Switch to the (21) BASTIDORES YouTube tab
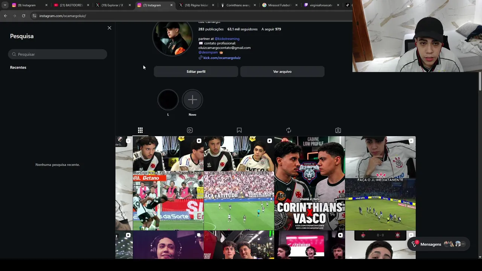Screen dimensions: 482x271 click(x=71, y=5)
